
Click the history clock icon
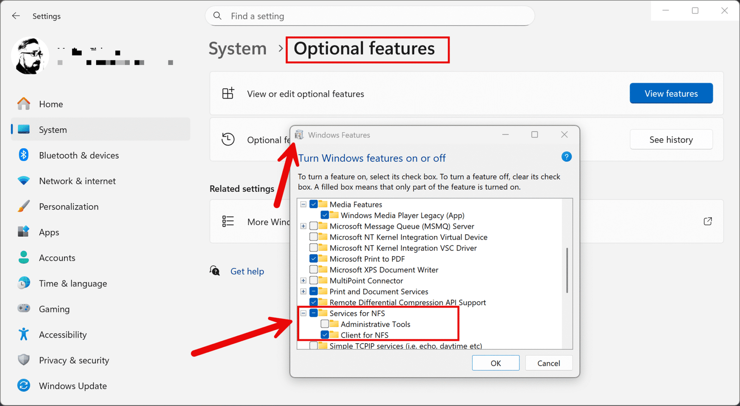click(228, 139)
